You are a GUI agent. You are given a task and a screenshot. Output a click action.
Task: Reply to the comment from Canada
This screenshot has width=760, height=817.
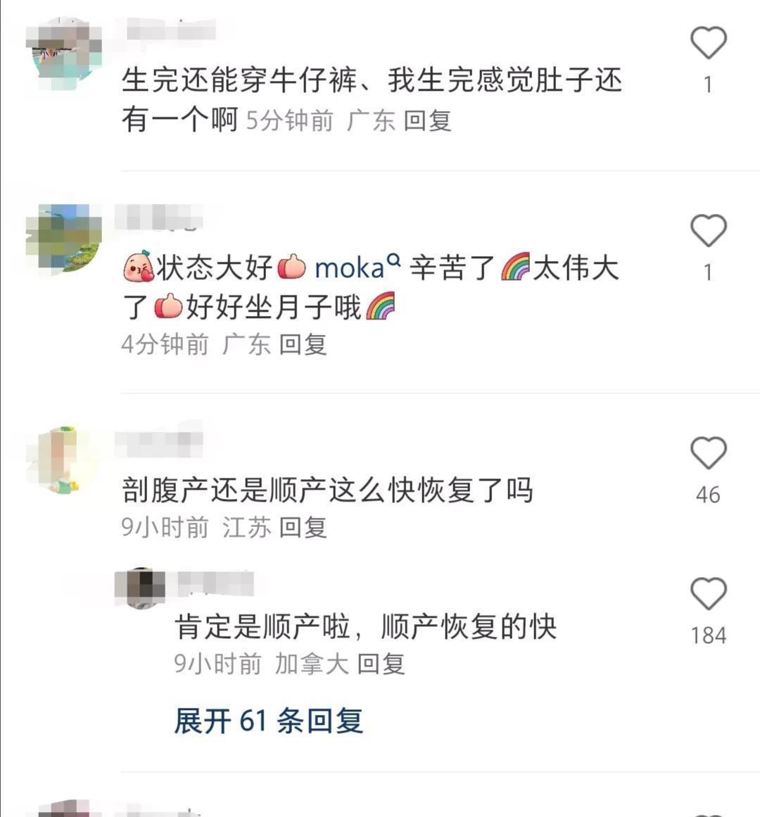381,664
